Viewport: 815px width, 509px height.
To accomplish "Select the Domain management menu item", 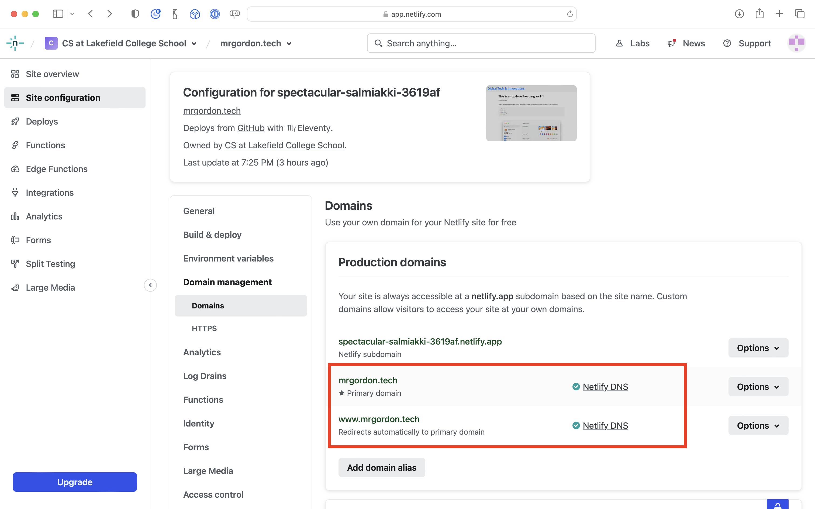I will [x=227, y=281].
